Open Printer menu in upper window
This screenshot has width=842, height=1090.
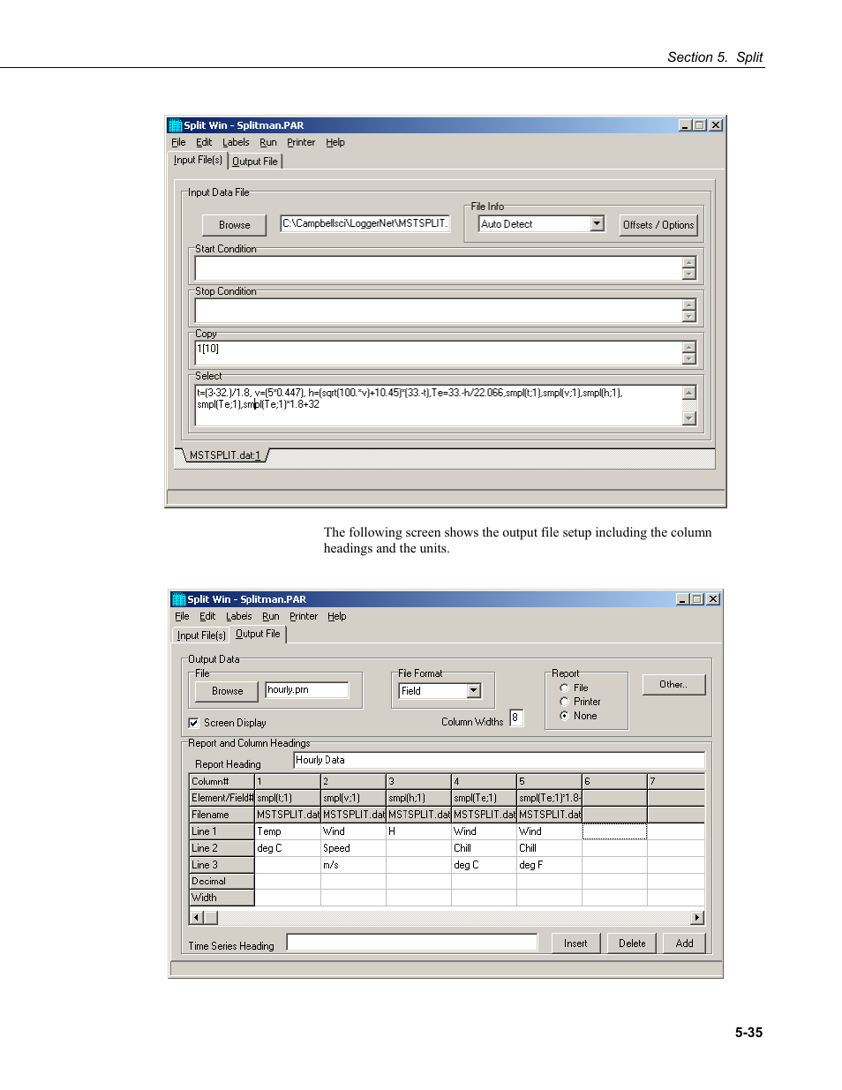[301, 142]
